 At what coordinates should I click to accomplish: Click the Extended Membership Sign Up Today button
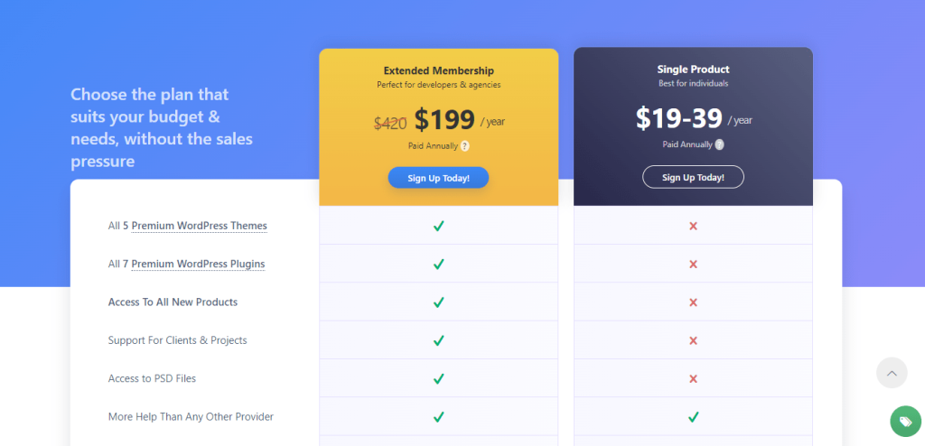[x=438, y=178]
